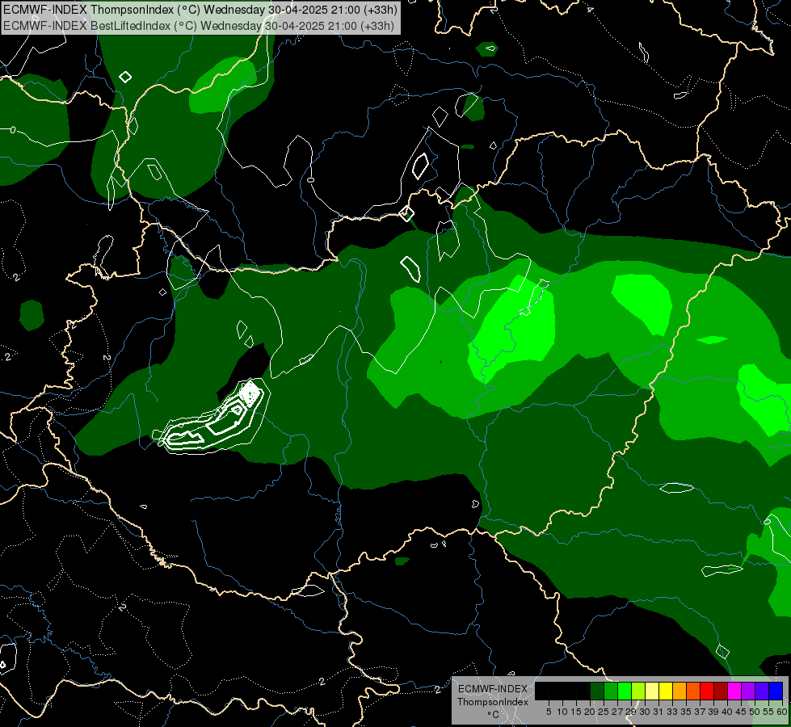The height and width of the screenshot is (727, 791).
Task: Click the legend scale value '10'
Action: click(562, 712)
